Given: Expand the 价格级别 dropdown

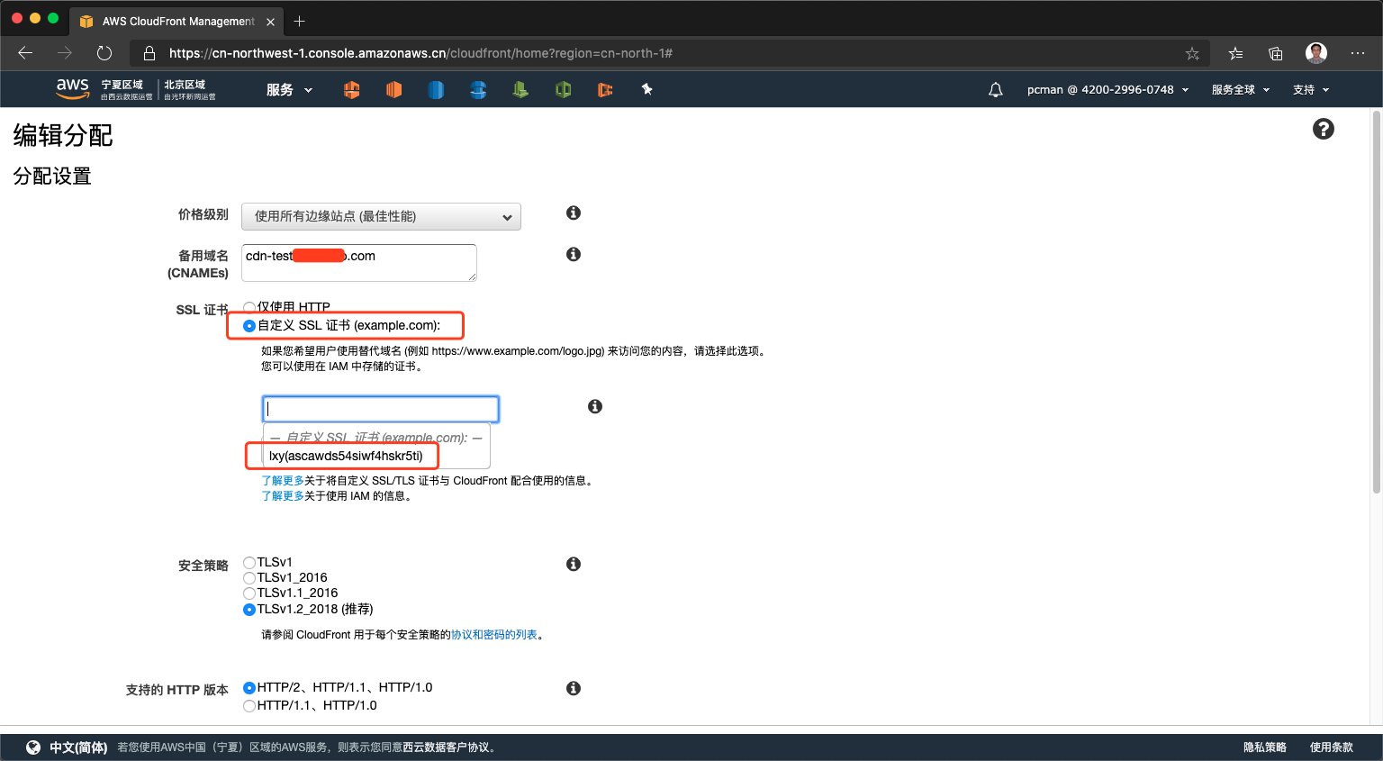Looking at the screenshot, I should coord(381,216).
